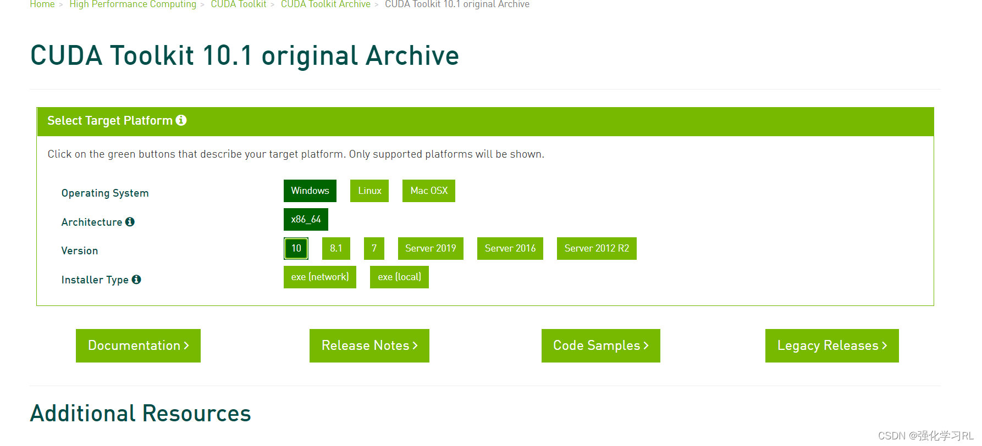
Task: Click the Select Target Platform info icon
Action: (181, 120)
